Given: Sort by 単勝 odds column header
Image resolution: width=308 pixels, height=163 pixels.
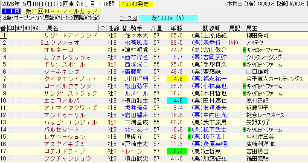Looking at the screenshot, I should point(176,28).
